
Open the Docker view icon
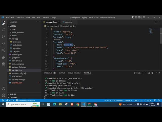[3, 57]
